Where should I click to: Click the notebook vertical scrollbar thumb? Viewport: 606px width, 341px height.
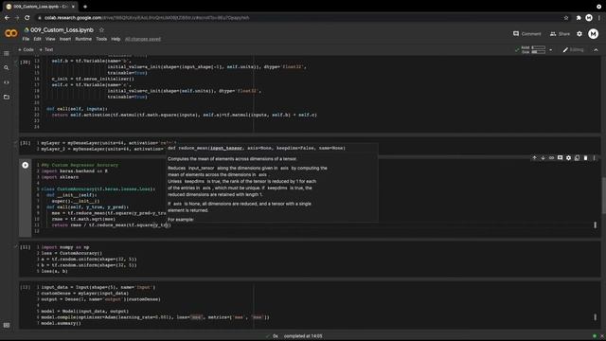click(x=603, y=195)
